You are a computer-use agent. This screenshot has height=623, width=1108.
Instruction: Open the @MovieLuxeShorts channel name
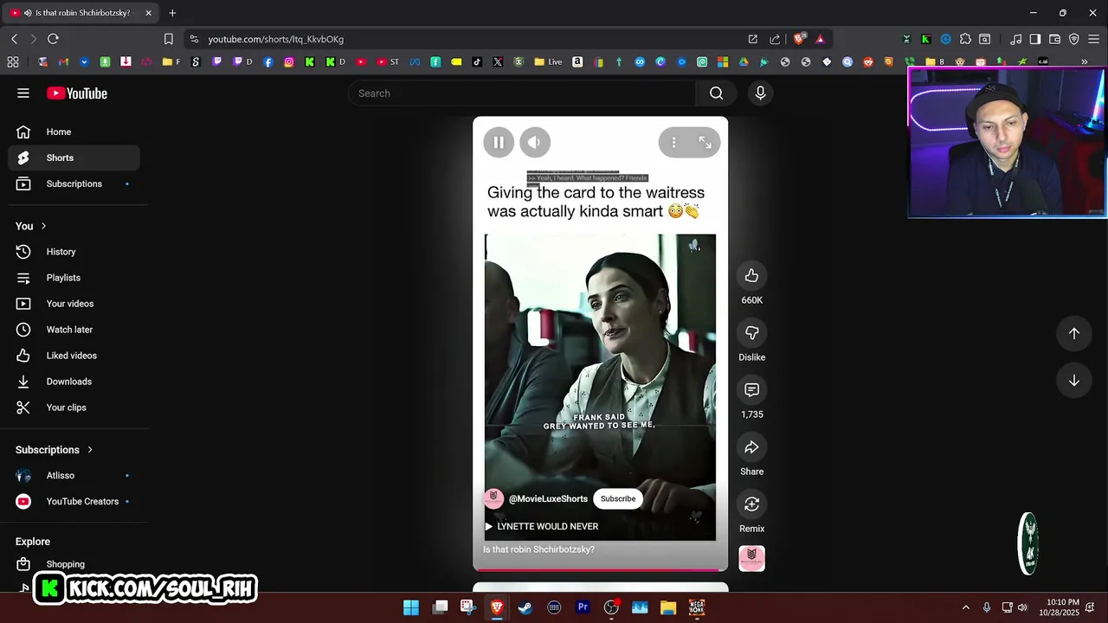[x=548, y=499]
